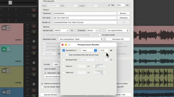Bypass FX power button on blue track
The height and width of the screenshot is (97, 174).
click(8, 92)
